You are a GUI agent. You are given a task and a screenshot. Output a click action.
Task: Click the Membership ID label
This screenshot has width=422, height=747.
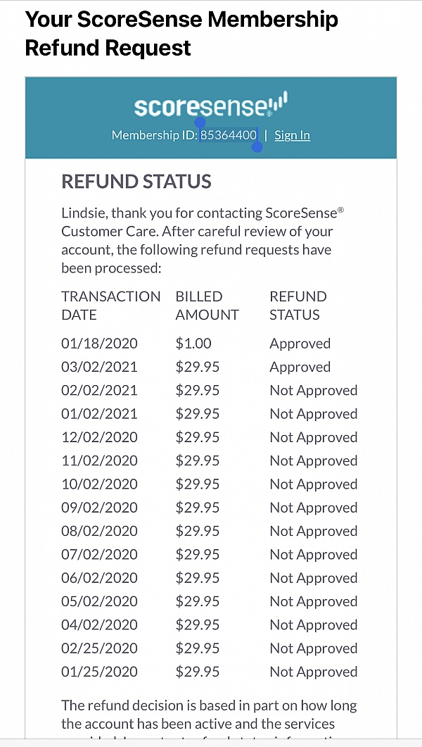click(155, 135)
